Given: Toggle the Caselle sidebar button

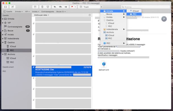Looking at the screenshot, I should tap(8, 11).
